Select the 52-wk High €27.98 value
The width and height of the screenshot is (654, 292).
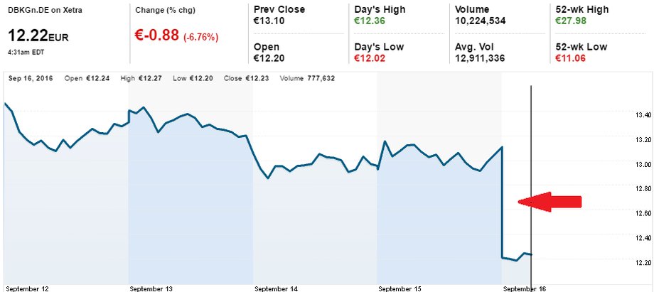point(571,21)
